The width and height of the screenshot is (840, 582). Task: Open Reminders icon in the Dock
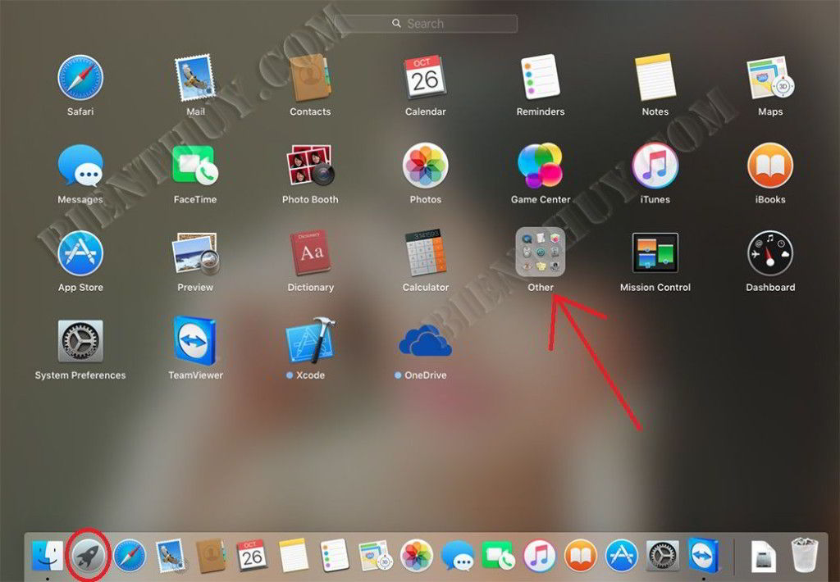pyautogui.click(x=335, y=556)
